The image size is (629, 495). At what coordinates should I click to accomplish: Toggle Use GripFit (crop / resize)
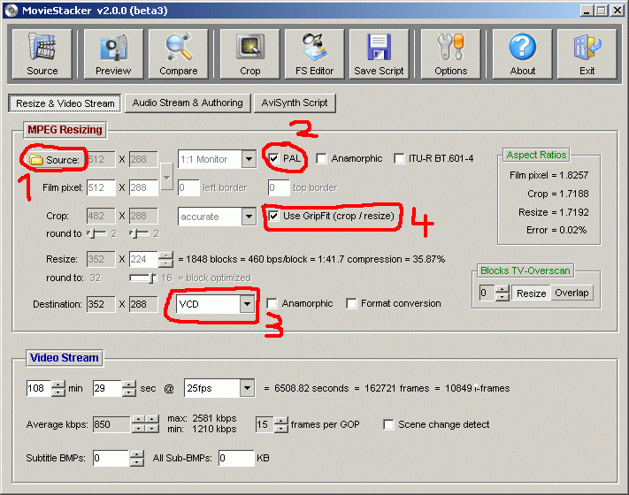(273, 216)
